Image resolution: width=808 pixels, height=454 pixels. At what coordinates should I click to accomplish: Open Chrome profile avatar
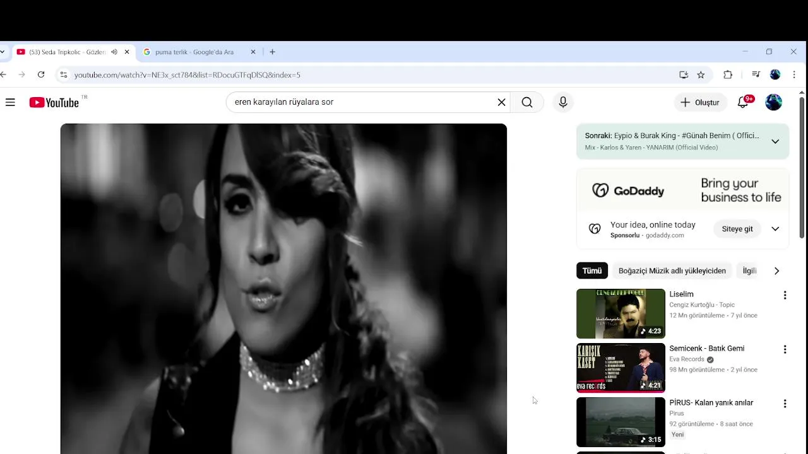coord(775,74)
